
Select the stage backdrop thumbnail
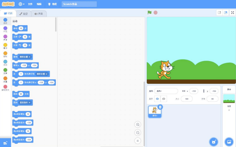point(229,99)
